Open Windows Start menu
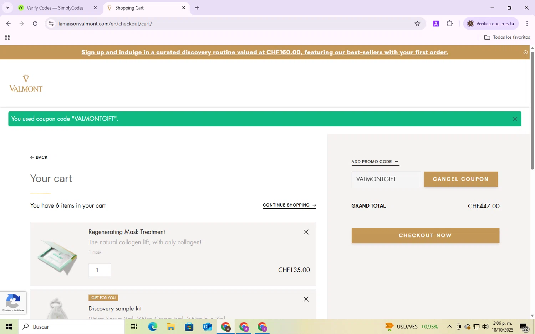Screen dimensions: 535x334 tap(9, 327)
